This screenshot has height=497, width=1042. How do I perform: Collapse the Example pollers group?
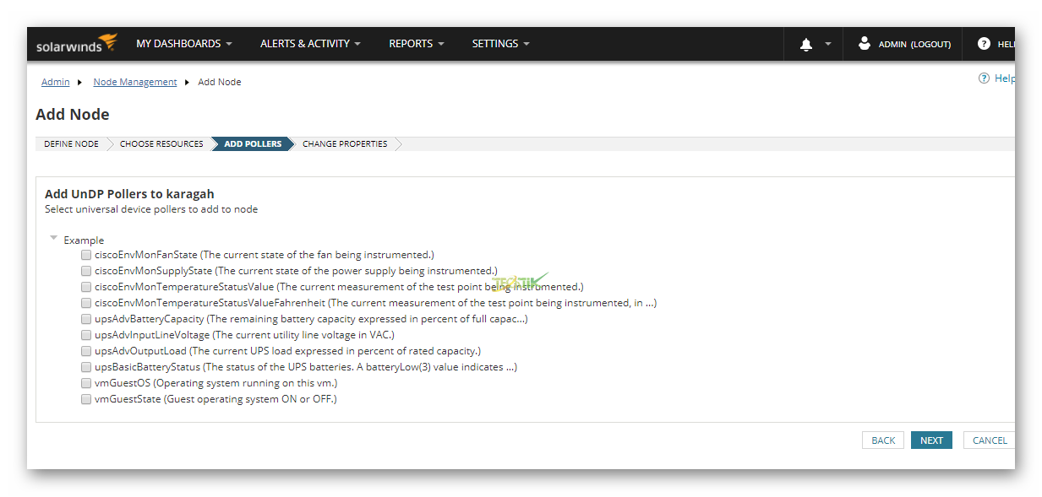tap(54, 239)
